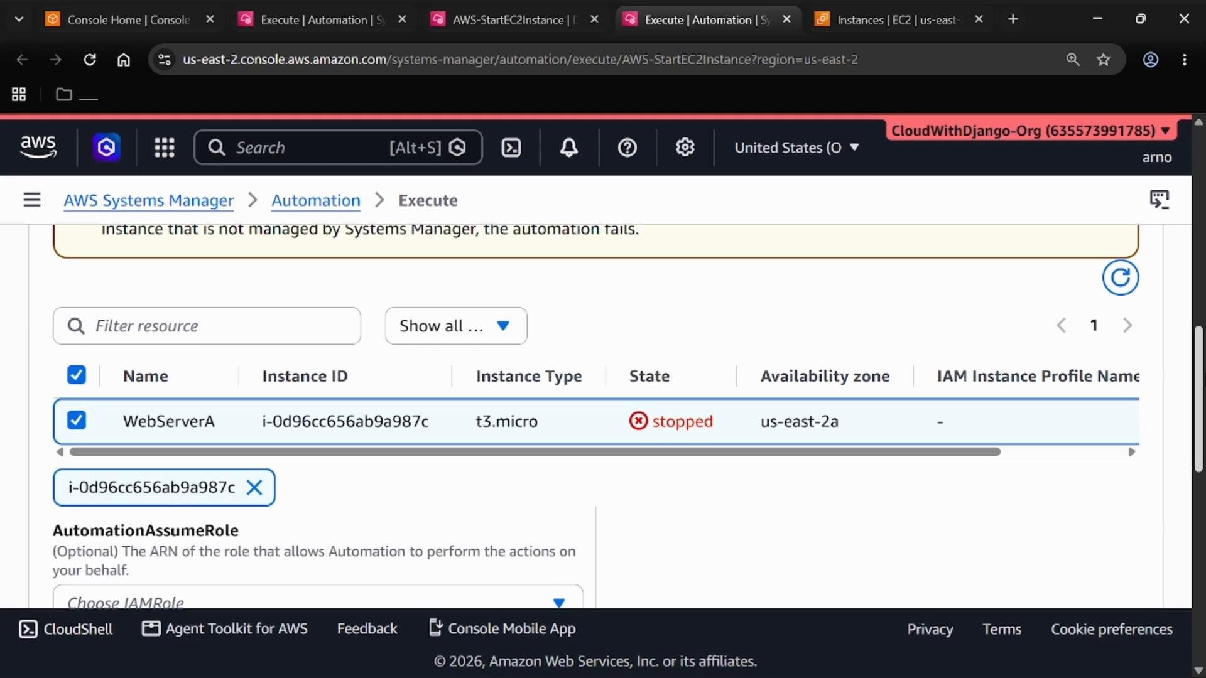The height and width of the screenshot is (678, 1206).
Task: Open the browser zoom magnifier icon
Action: [x=1073, y=60]
